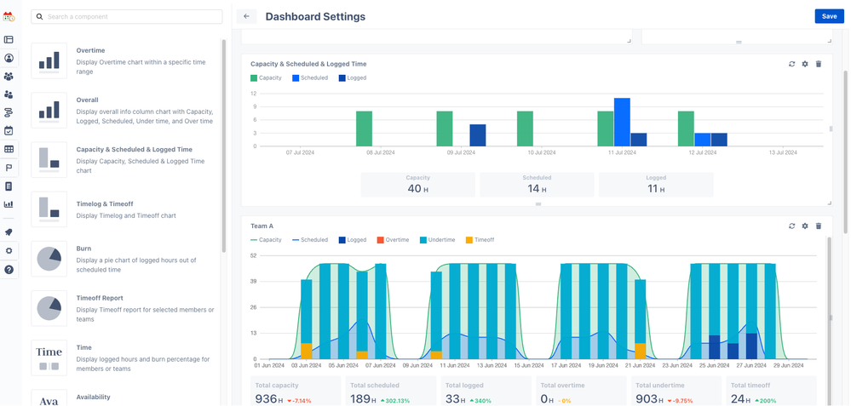Toggle Overtime series in Team A legend
This screenshot has width=851, height=406.
[x=393, y=239]
